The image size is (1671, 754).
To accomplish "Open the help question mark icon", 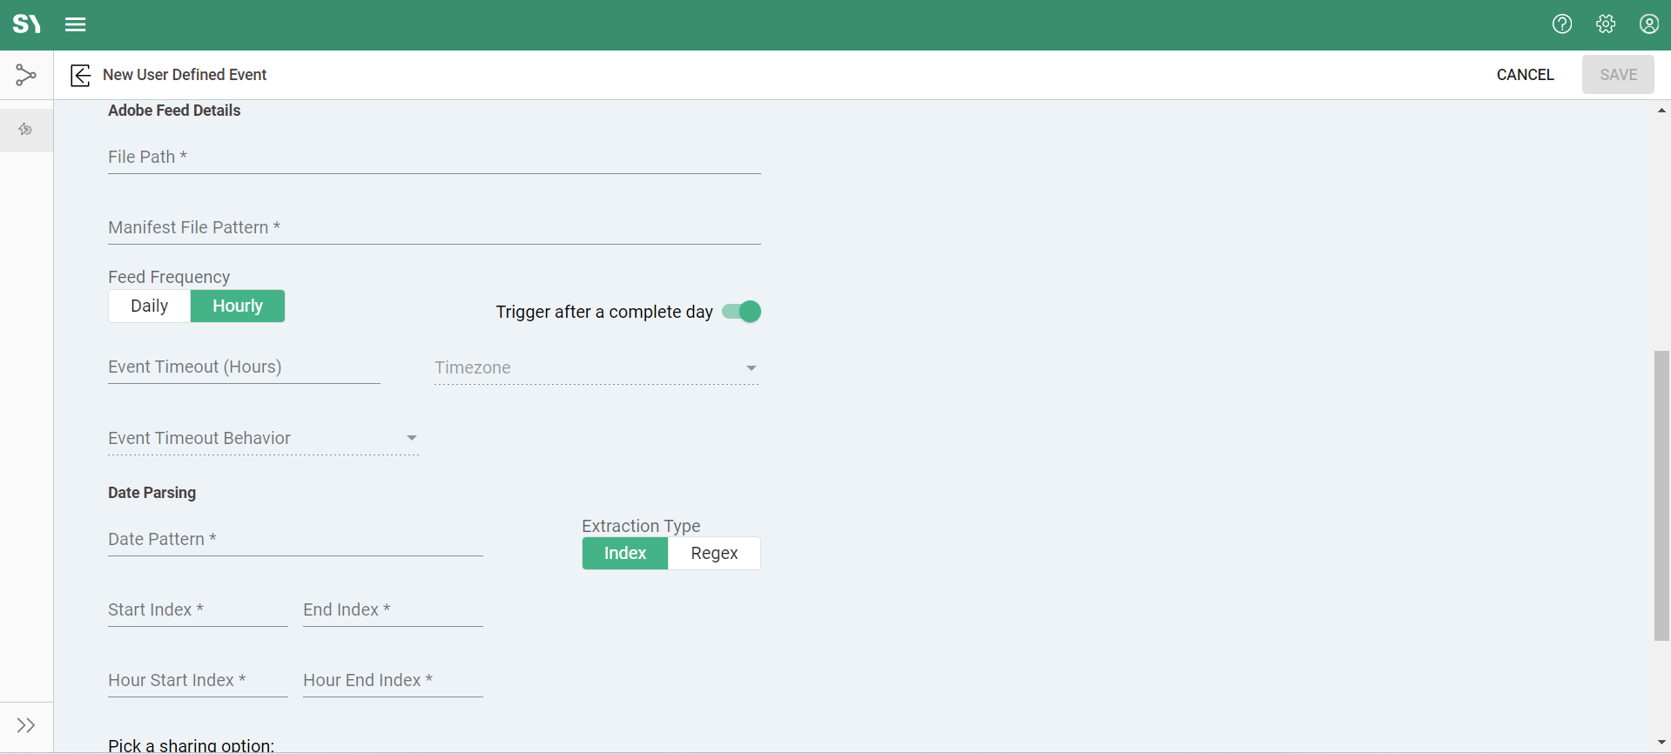I will pyautogui.click(x=1562, y=24).
